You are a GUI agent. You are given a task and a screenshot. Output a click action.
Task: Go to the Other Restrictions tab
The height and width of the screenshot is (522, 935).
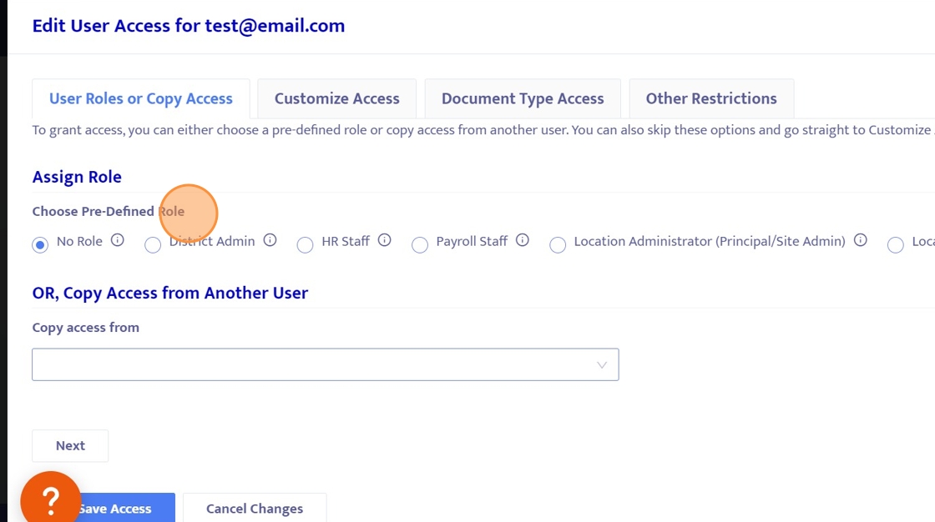point(711,98)
